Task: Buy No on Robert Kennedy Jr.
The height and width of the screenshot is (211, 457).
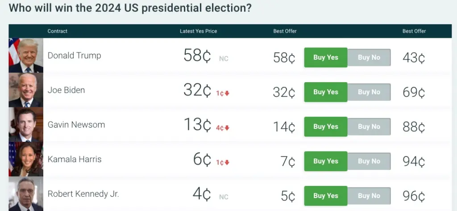Action: coord(369,196)
